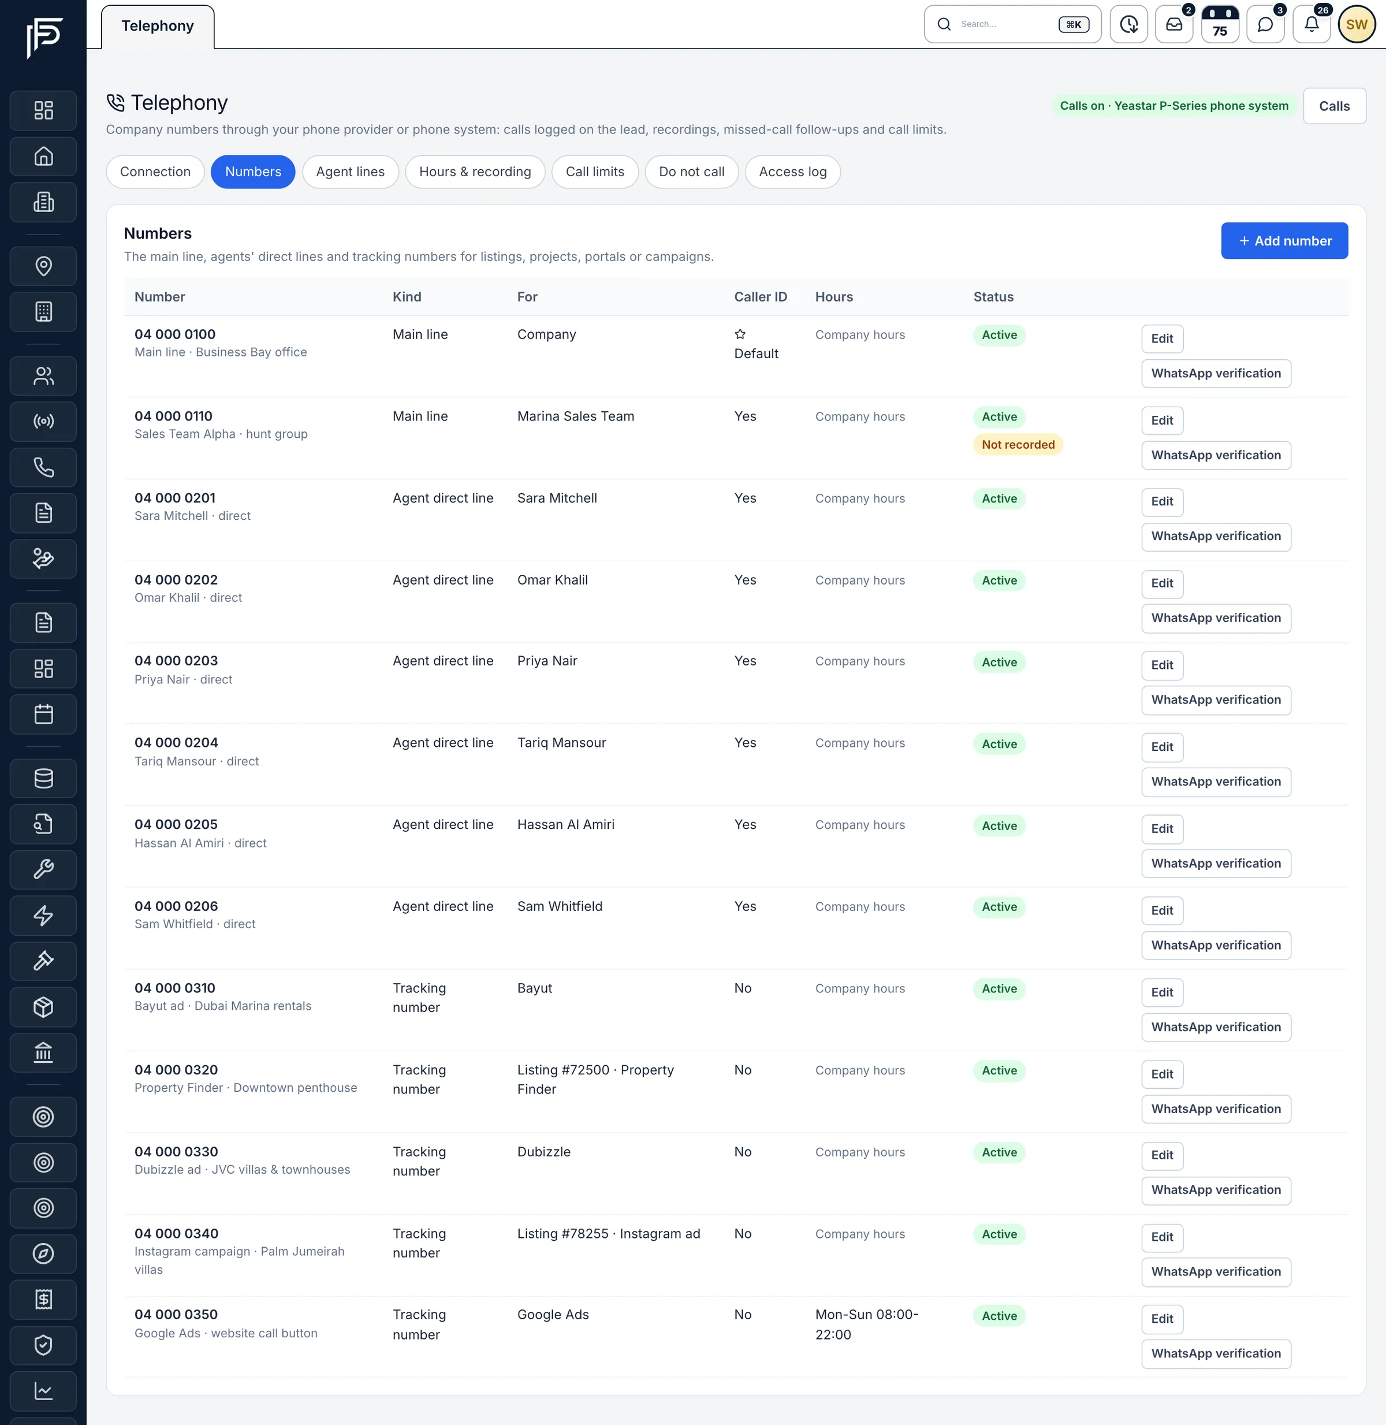
Task: Switch to the Agent lines tab
Action: pos(350,172)
